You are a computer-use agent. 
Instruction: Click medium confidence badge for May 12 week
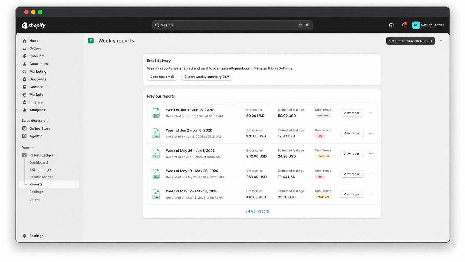pos(323,197)
